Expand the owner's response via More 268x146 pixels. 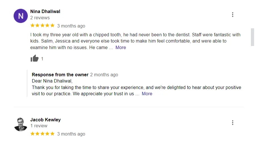pos(147,94)
